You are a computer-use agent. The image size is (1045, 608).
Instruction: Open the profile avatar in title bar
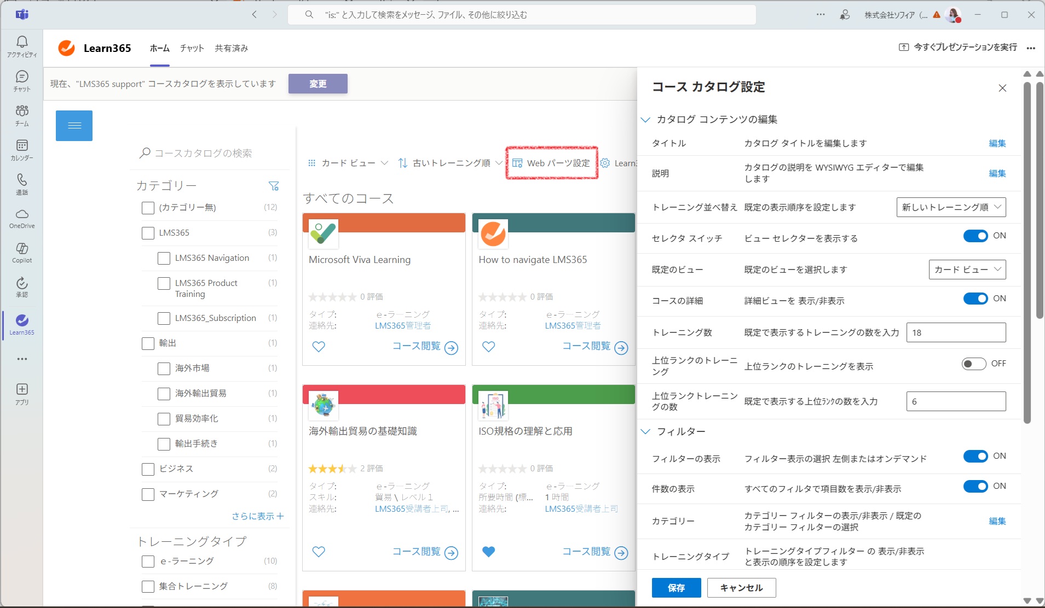click(x=954, y=15)
